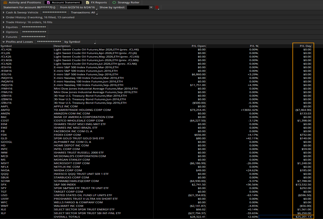
Task: Expand the Futures section
Action: pyautogui.click(x=3, y=37)
